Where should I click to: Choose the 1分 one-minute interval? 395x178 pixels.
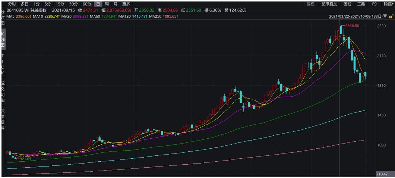click(37, 4)
